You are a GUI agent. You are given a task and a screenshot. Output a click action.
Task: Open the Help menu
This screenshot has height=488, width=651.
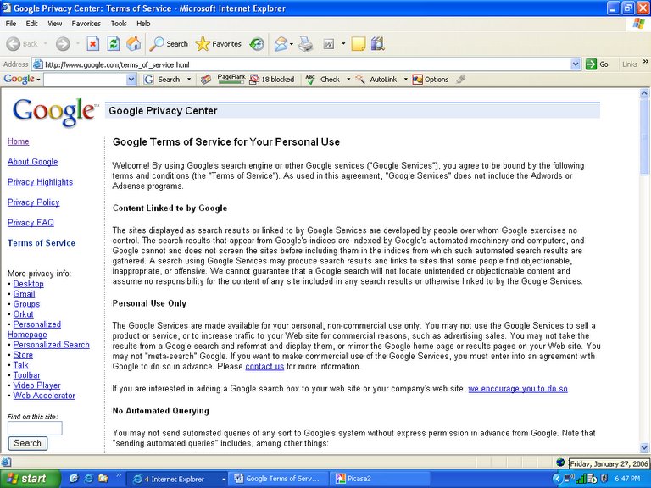point(143,24)
